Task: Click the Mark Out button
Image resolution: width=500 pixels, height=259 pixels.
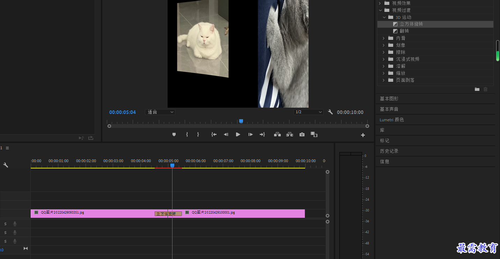Action: tap(198, 135)
